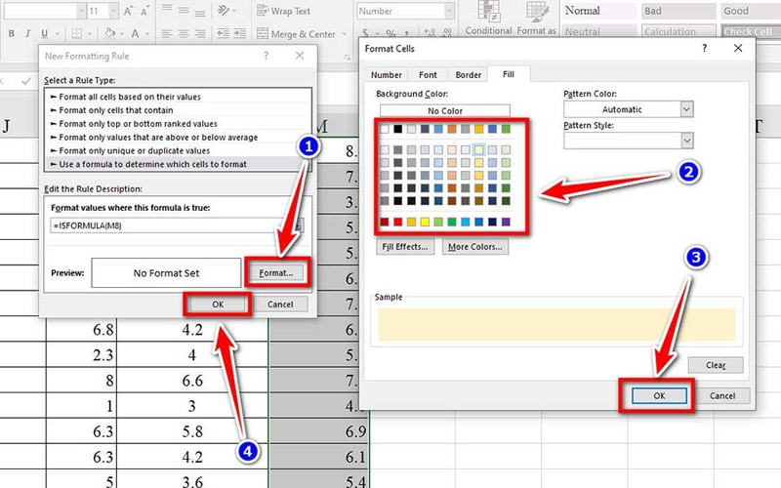Screen dimensions: 781x488
Task: Align text left in the ribbon
Action: click(167, 33)
